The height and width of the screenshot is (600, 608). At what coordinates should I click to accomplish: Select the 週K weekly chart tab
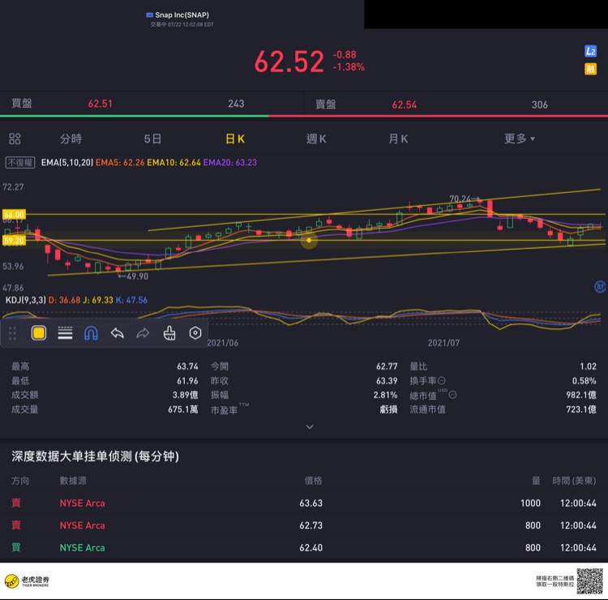[x=316, y=139]
